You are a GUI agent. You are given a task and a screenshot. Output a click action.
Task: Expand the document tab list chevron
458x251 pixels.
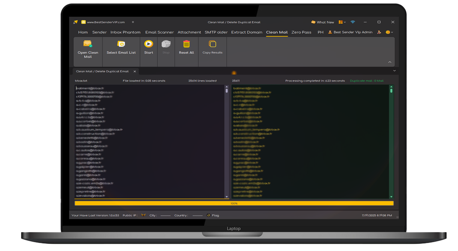coord(394,71)
